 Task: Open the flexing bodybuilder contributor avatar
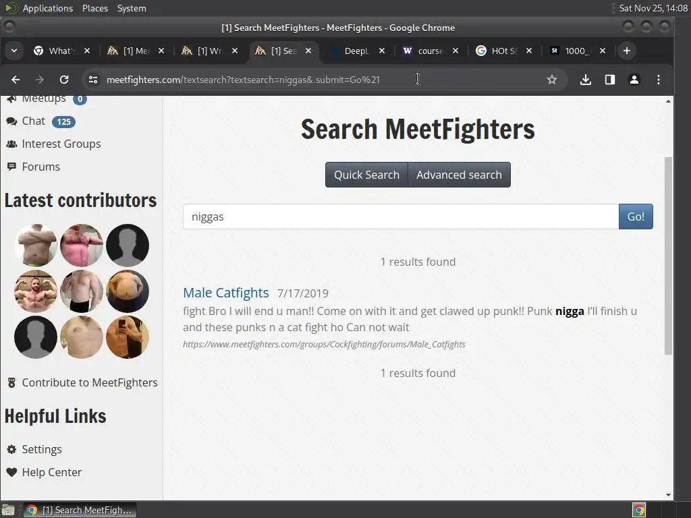click(x=36, y=291)
